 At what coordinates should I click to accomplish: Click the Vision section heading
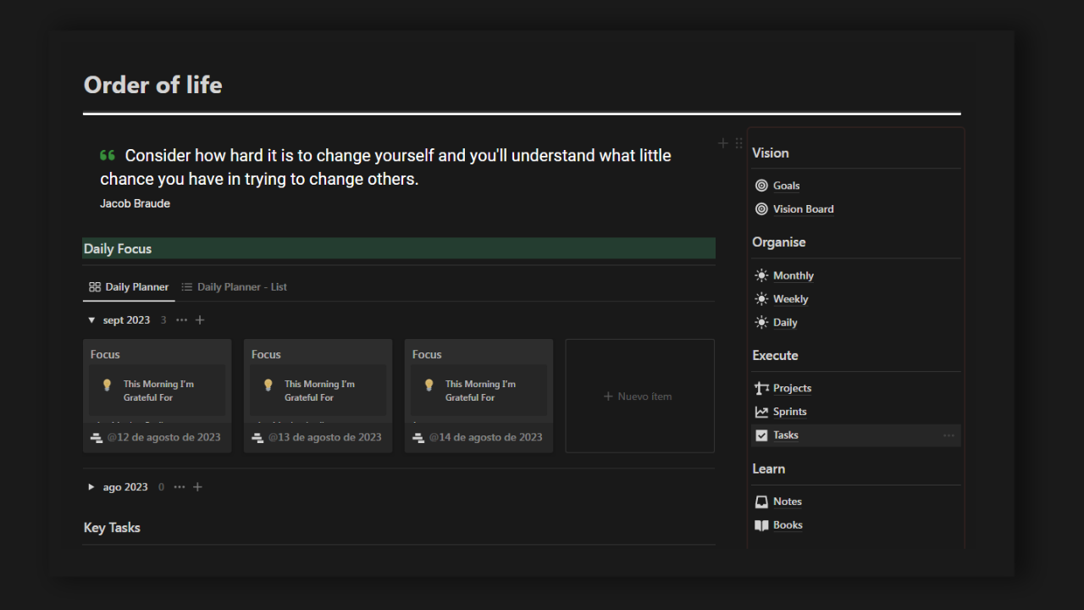click(770, 153)
